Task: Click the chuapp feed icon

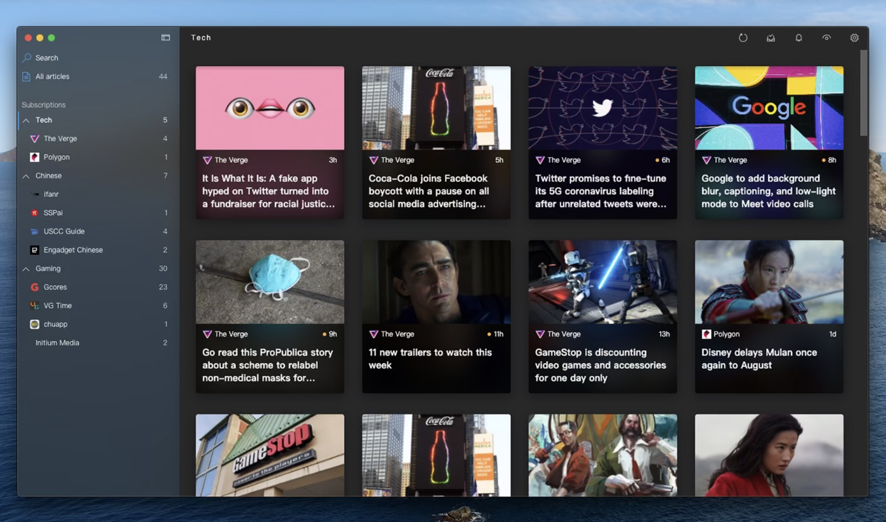Action: (x=35, y=324)
